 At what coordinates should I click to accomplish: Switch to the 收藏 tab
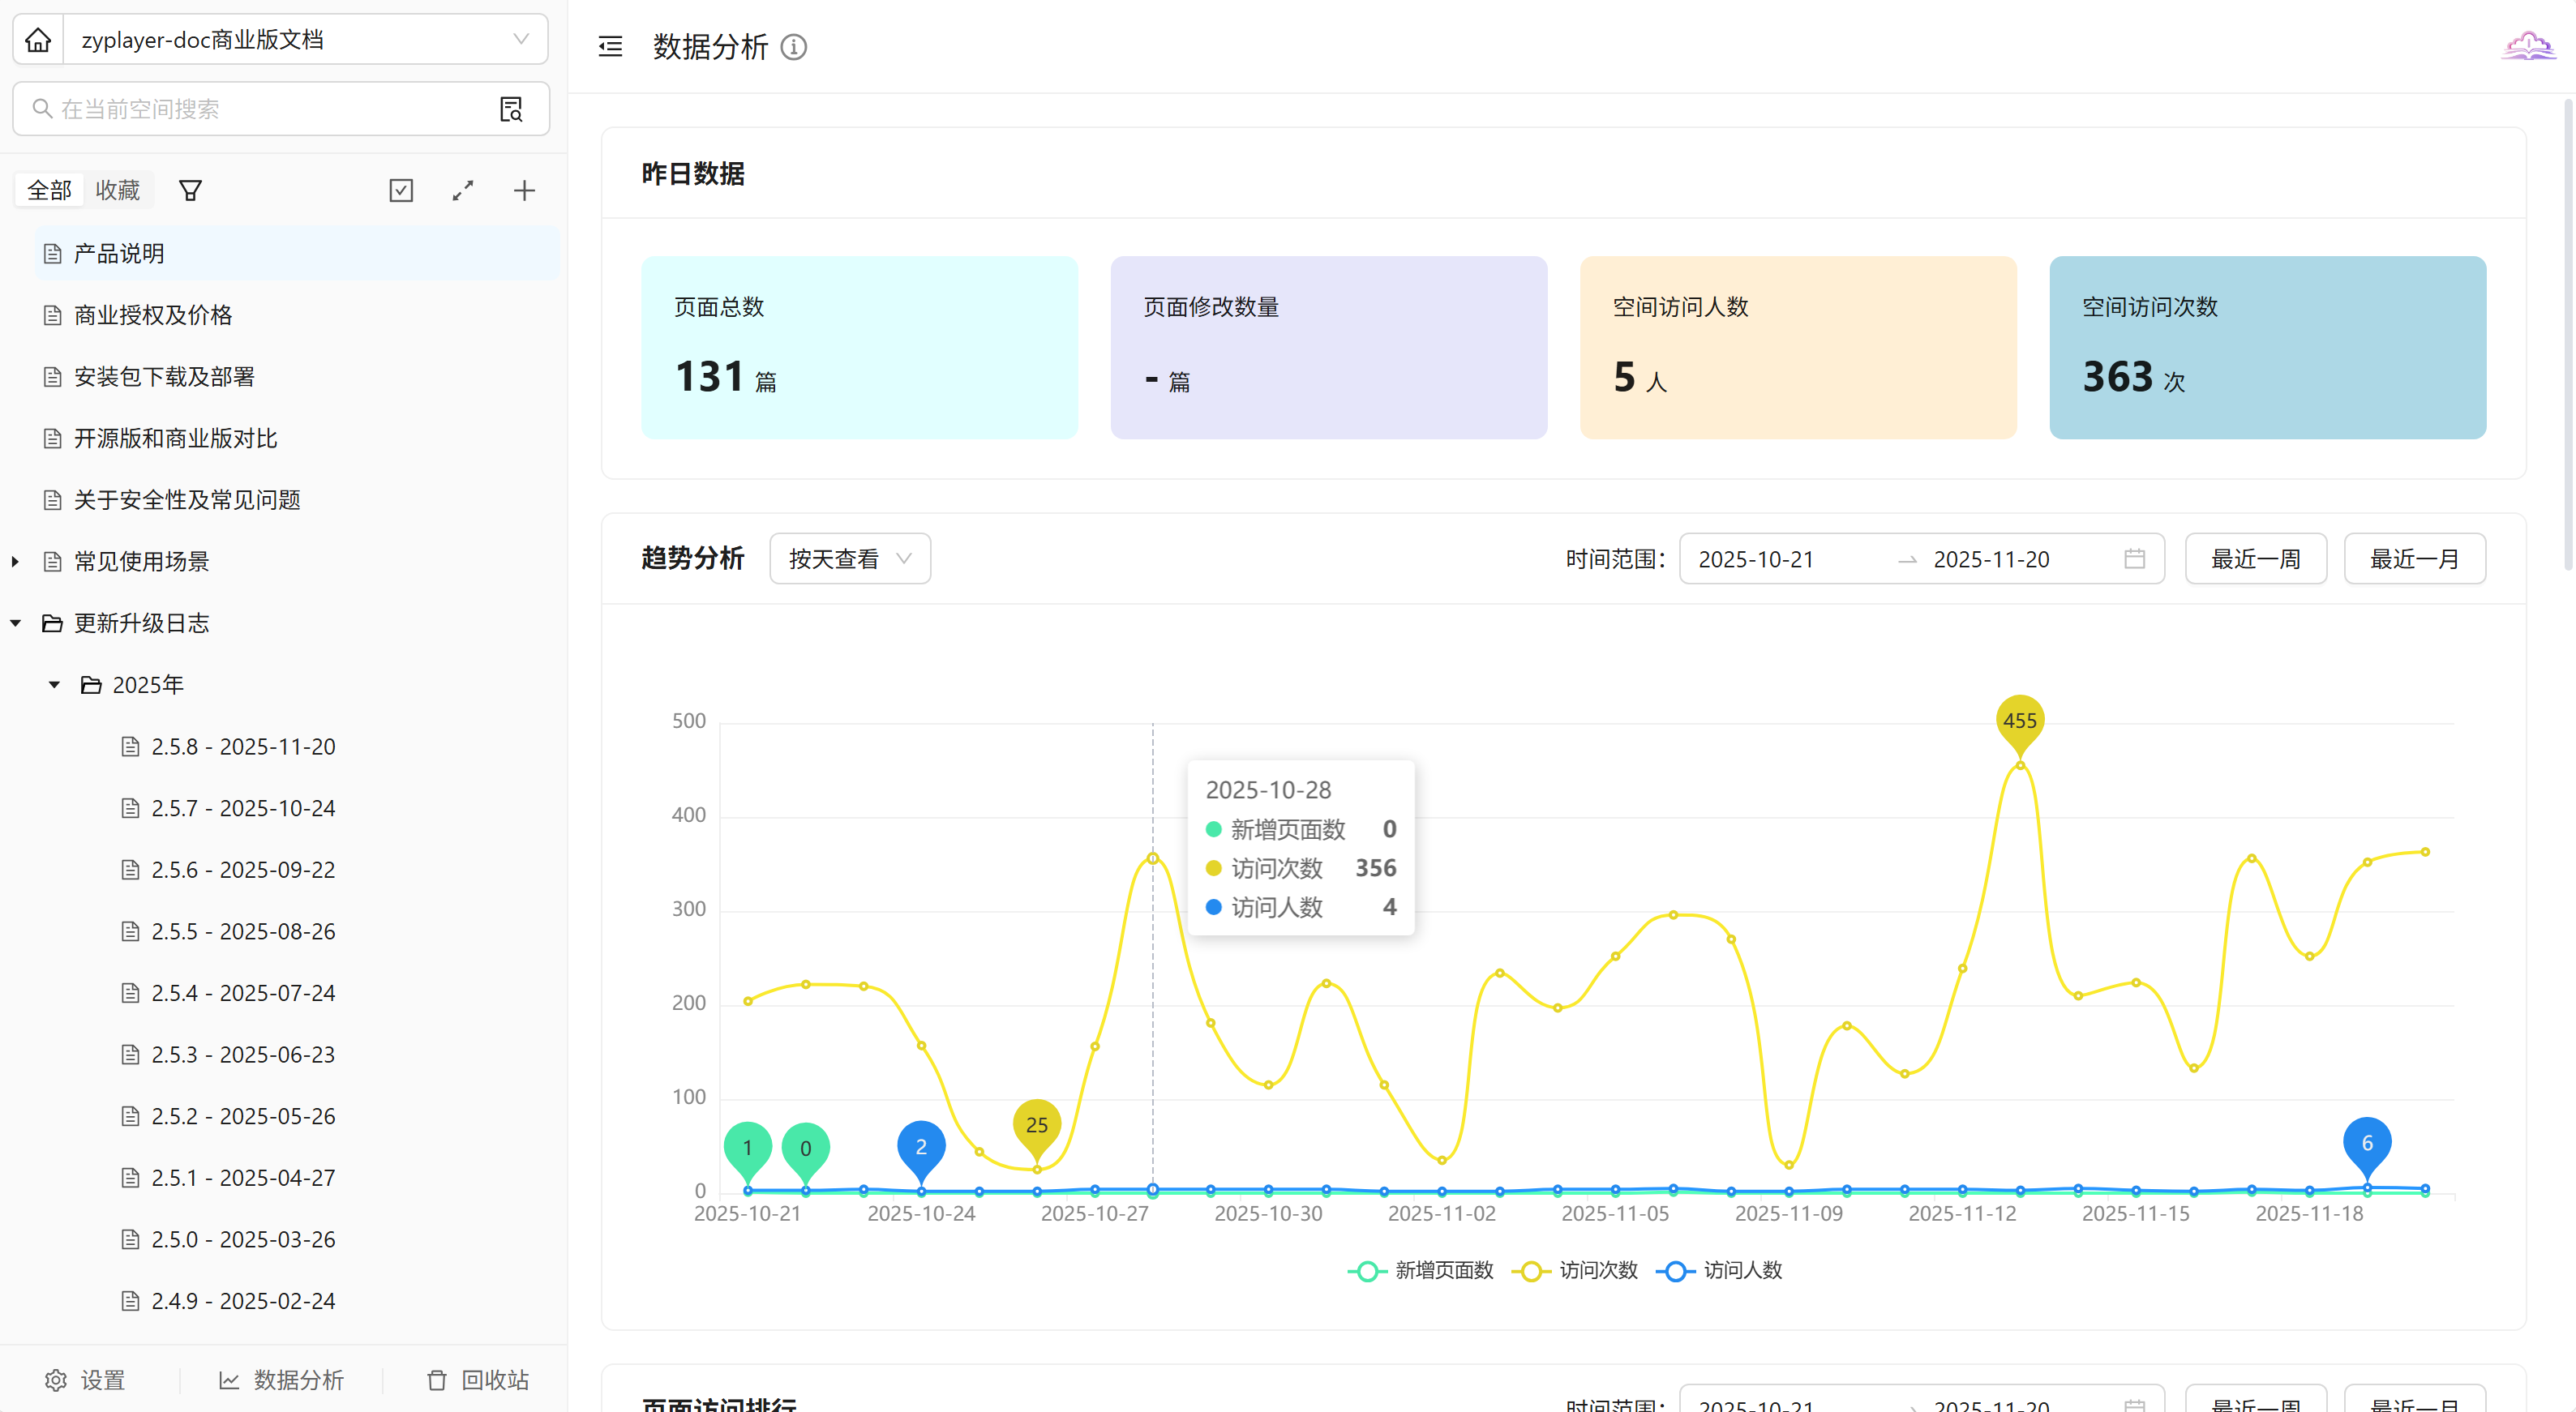point(117,190)
